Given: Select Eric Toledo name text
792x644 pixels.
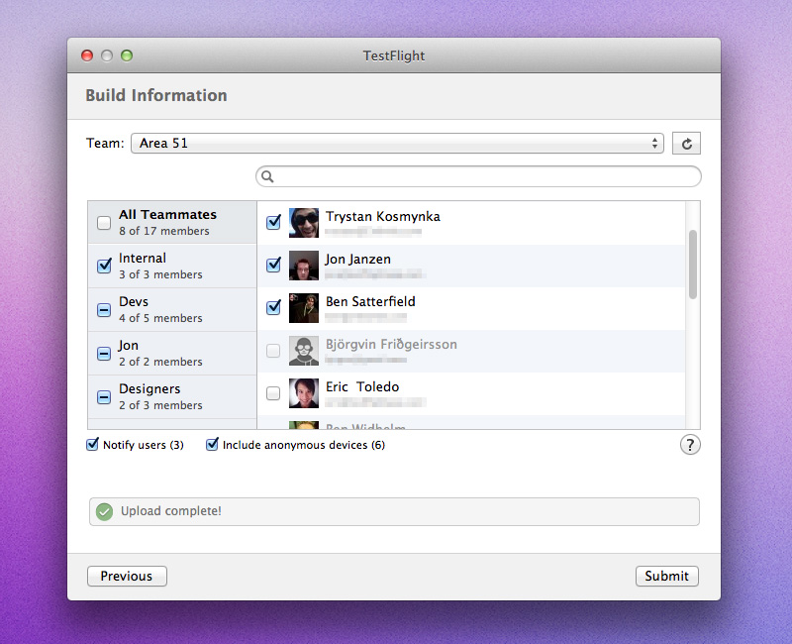Looking at the screenshot, I should point(362,387).
